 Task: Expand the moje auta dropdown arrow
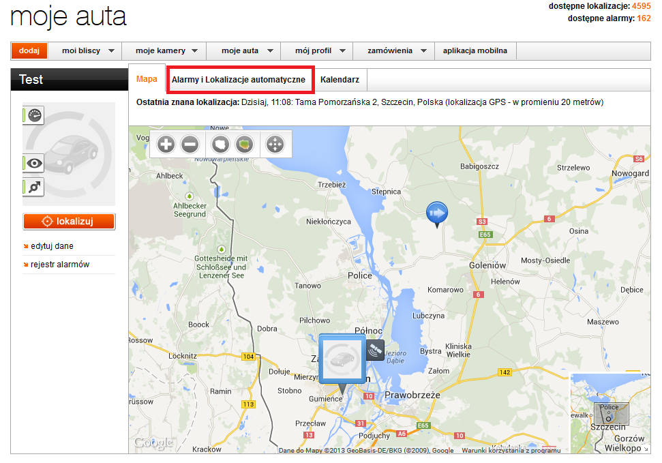[270, 51]
